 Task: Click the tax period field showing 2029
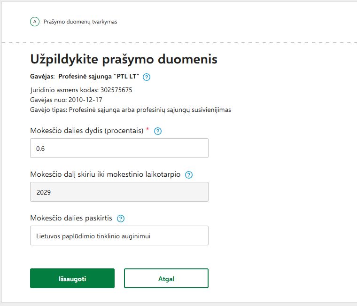(119, 192)
